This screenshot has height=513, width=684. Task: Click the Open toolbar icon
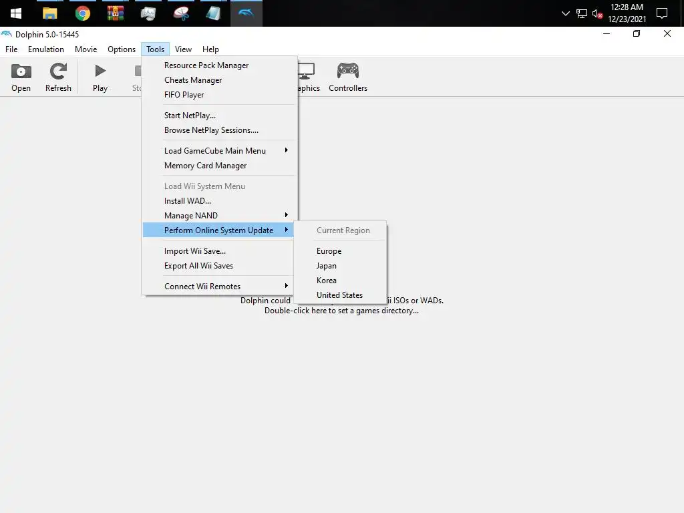[21, 77]
